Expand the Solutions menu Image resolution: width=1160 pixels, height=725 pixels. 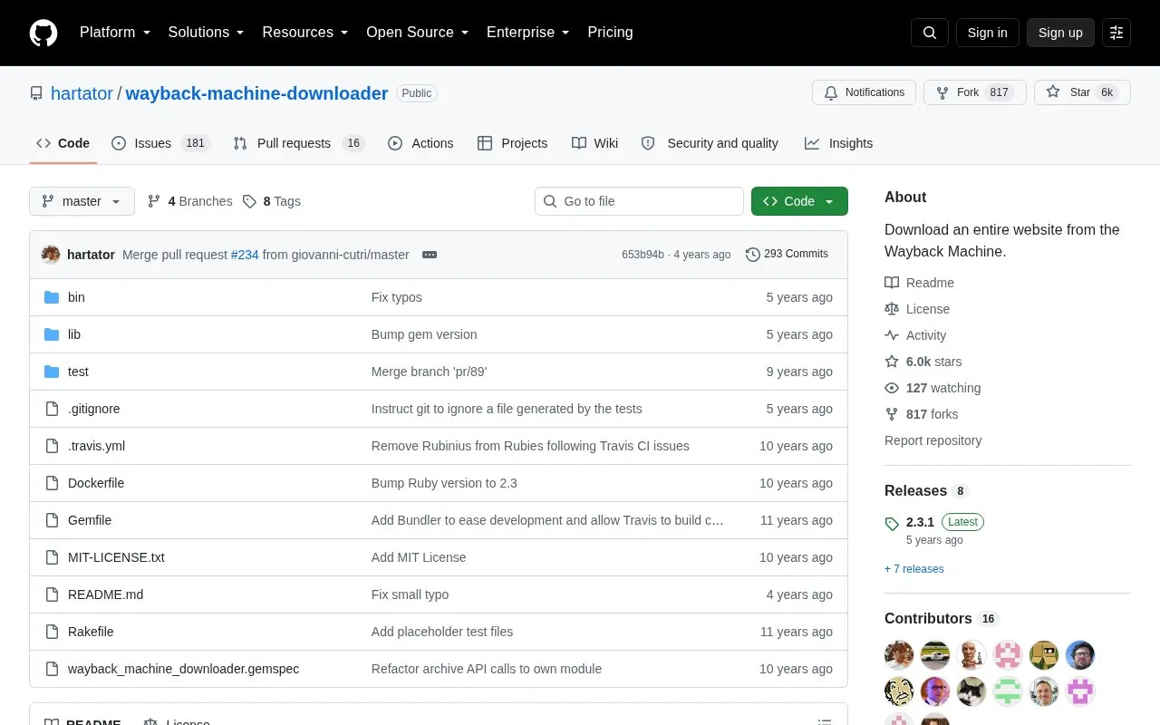(x=207, y=33)
